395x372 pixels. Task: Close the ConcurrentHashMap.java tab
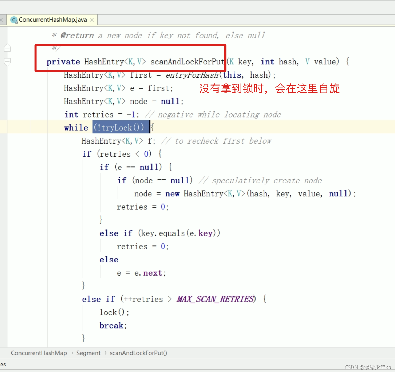coord(92,20)
